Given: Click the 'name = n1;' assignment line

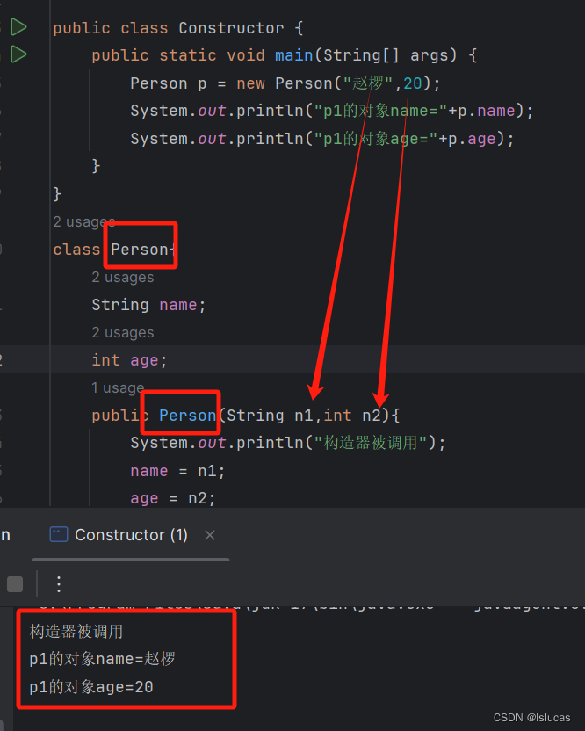Looking at the screenshot, I should 177,471.
